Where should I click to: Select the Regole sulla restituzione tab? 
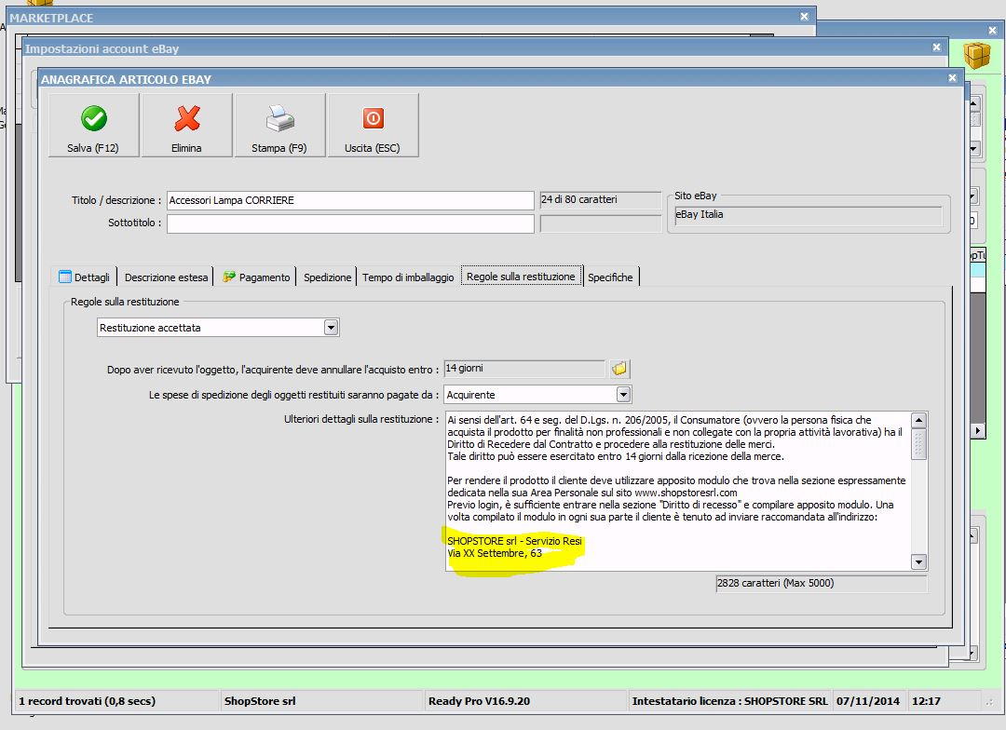pyautogui.click(x=521, y=277)
